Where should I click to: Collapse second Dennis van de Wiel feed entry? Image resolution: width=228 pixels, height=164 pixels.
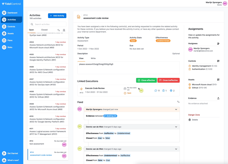pos(176,149)
